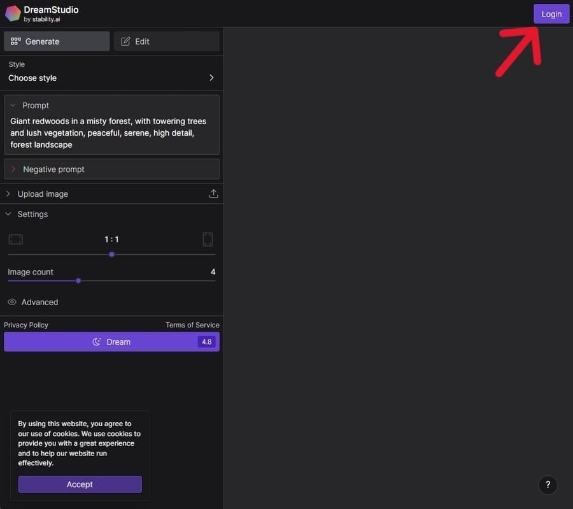Switch to the Edit tab
Viewport: 573px width, 509px height.
click(x=167, y=41)
